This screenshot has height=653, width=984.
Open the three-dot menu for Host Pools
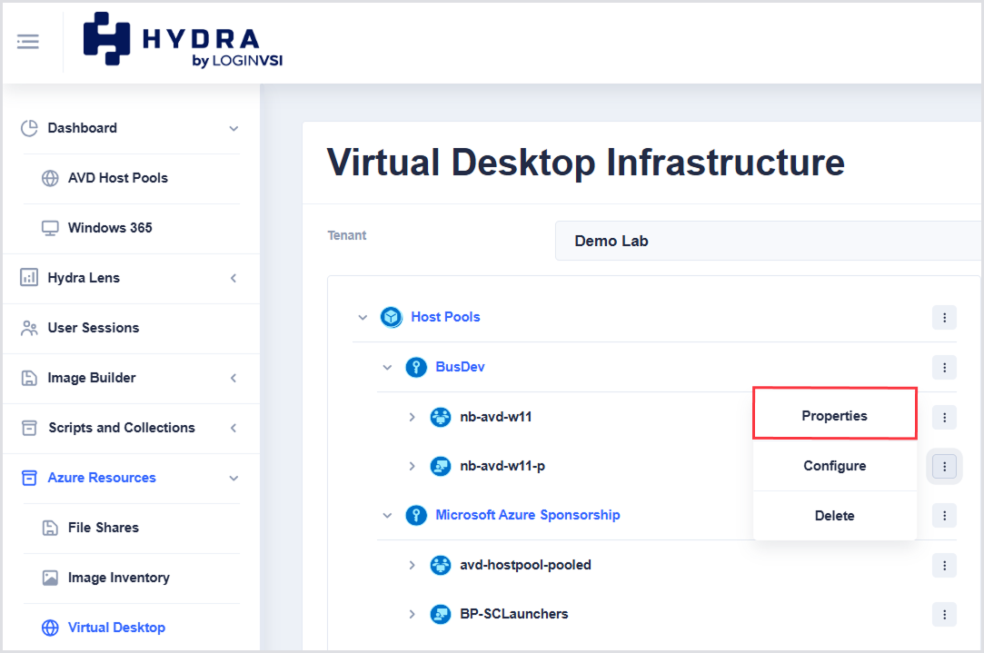click(944, 317)
